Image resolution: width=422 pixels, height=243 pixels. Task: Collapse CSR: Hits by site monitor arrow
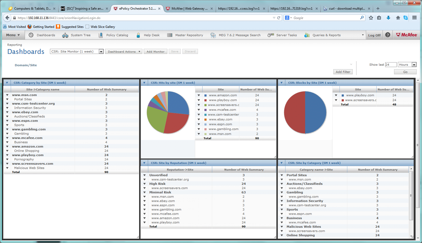pos(144,83)
